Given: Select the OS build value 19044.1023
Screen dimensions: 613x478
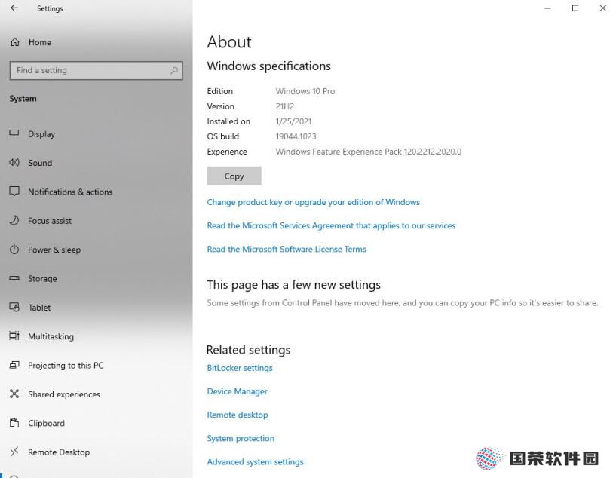Looking at the screenshot, I should (296, 136).
